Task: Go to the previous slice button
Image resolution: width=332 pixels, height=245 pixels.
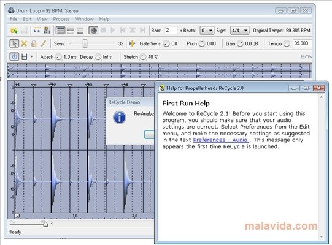Action: pyautogui.click(x=123, y=31)
